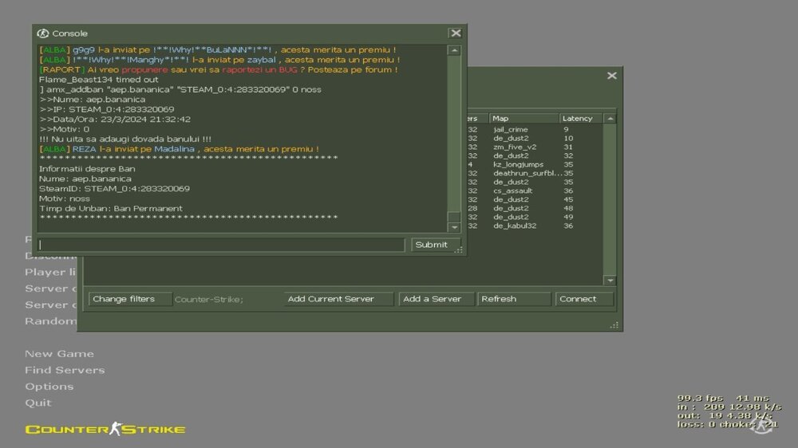Open Find Servers from main menu
Image resolution: width=798 pixels, height=448 pixels.
tap(65, 370)
